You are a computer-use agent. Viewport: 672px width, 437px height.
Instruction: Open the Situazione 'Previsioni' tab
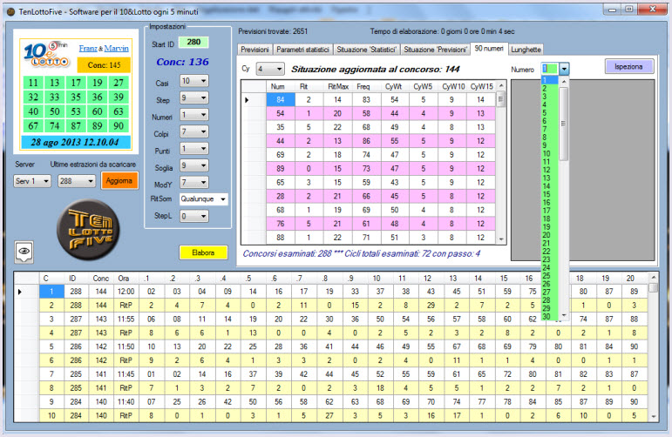click(x=435, y=50)
